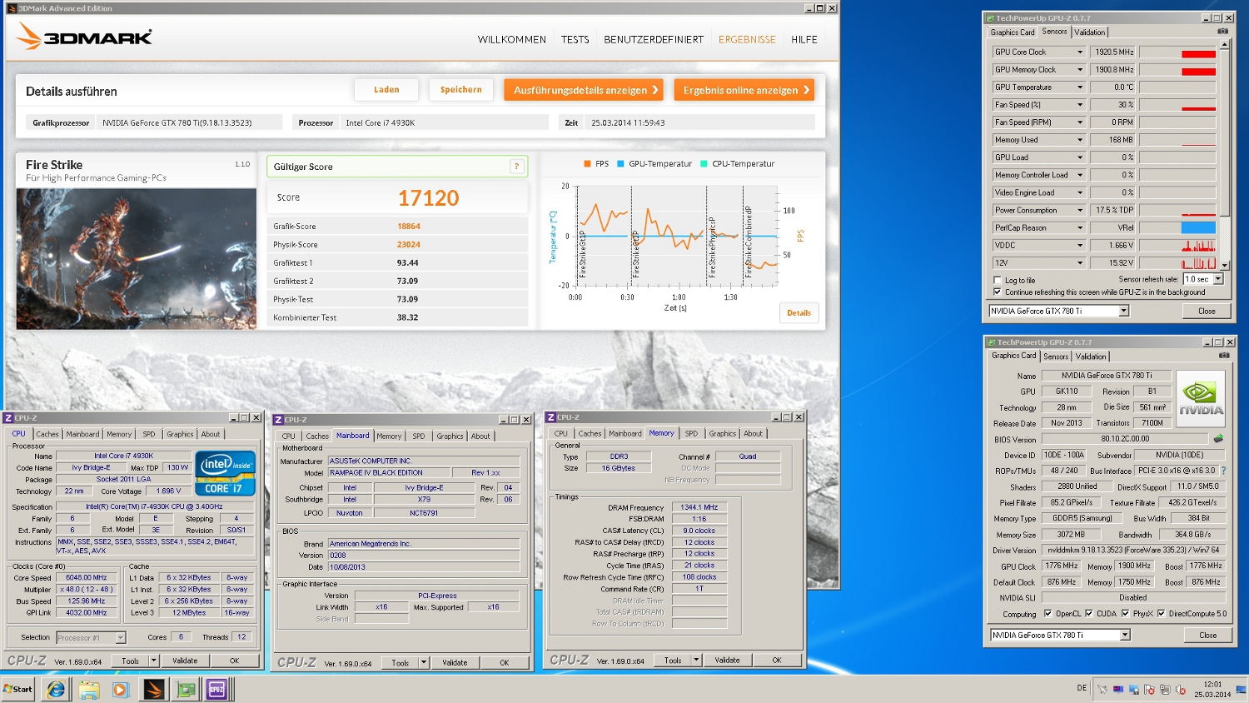The image size is (1249, 703).
Task: Open the Sensor refresh rate dropdown
Action: [1218, 279]
